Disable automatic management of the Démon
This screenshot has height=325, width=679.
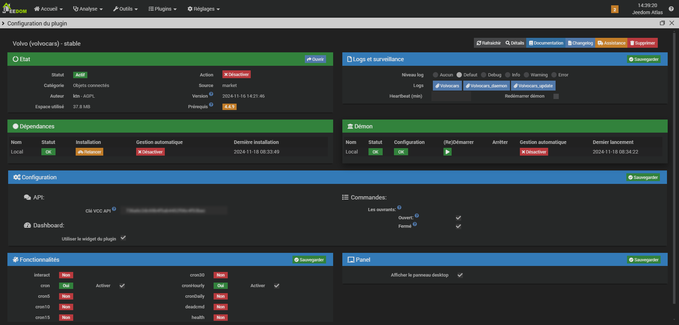click(534, 152)
